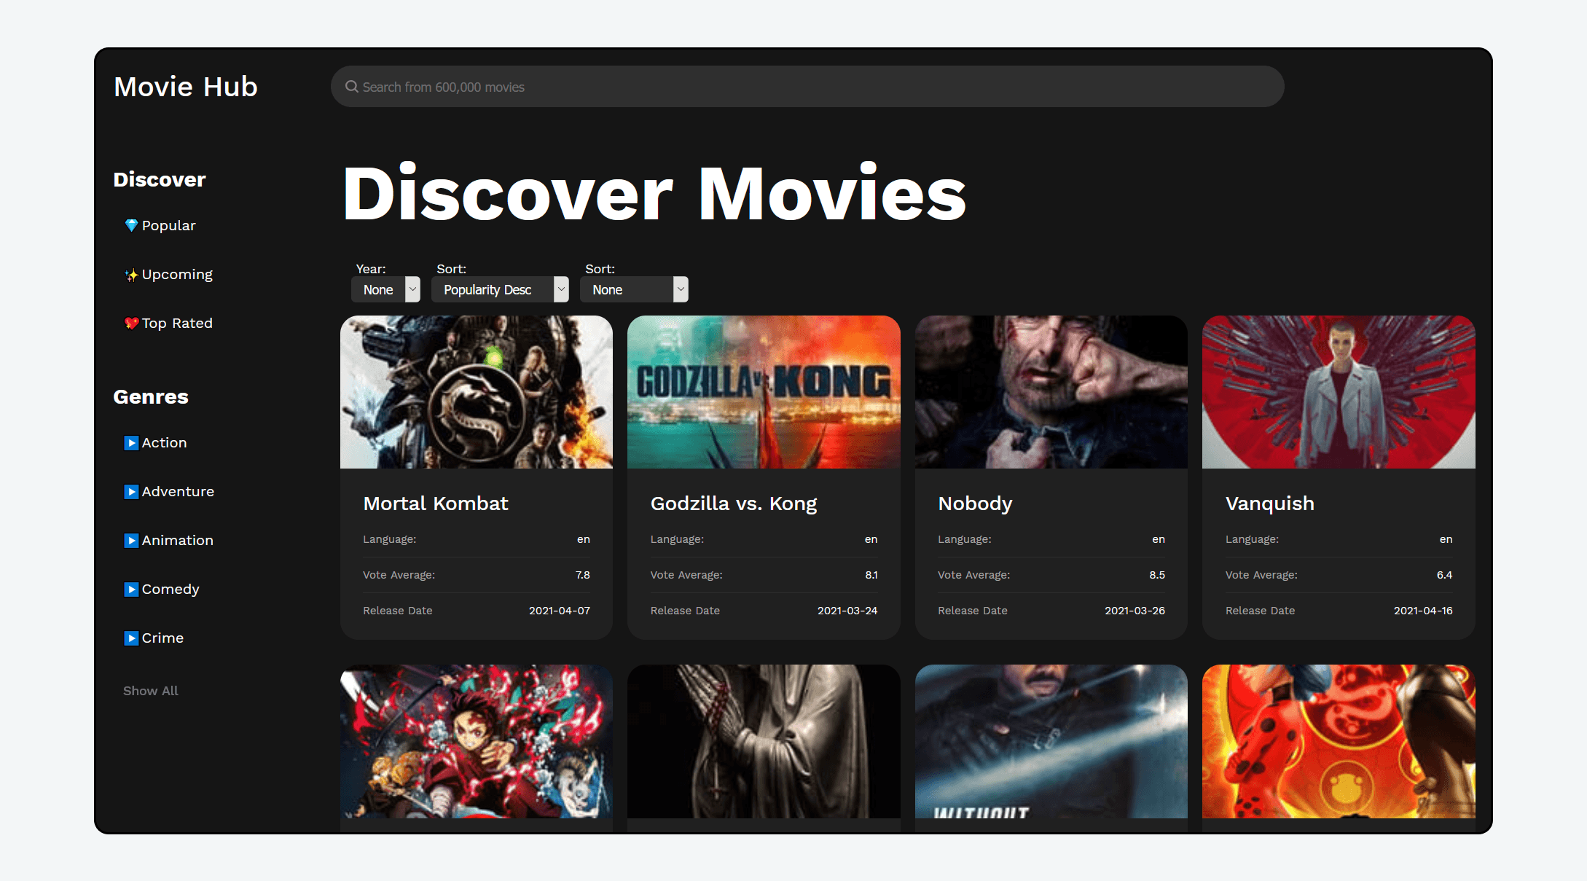This screenshot has width=1587, height=881.
Task: Click the play icon beside Action
Action: click(131, 443)
